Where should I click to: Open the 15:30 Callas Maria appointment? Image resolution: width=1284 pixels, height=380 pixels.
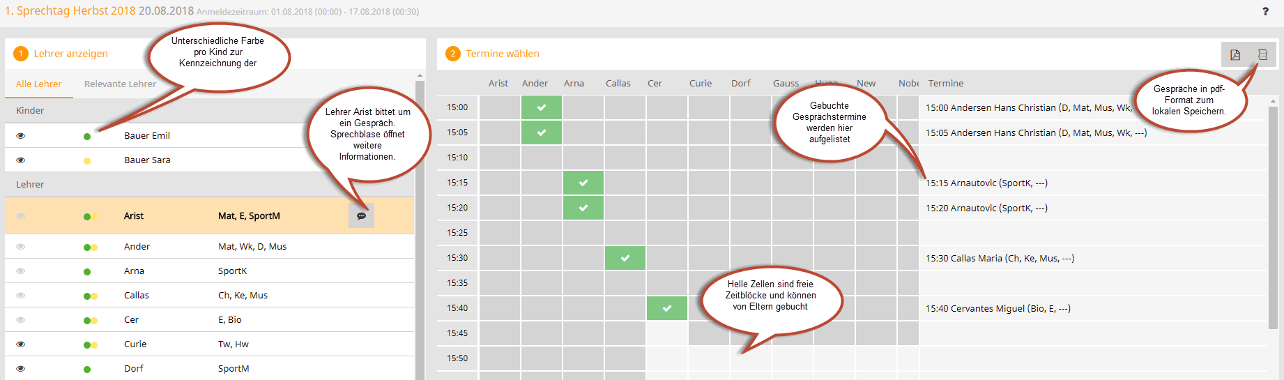1000,258
